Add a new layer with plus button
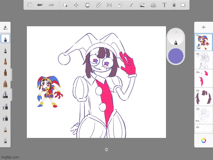 pyautogui.click(x=203, y=27)
